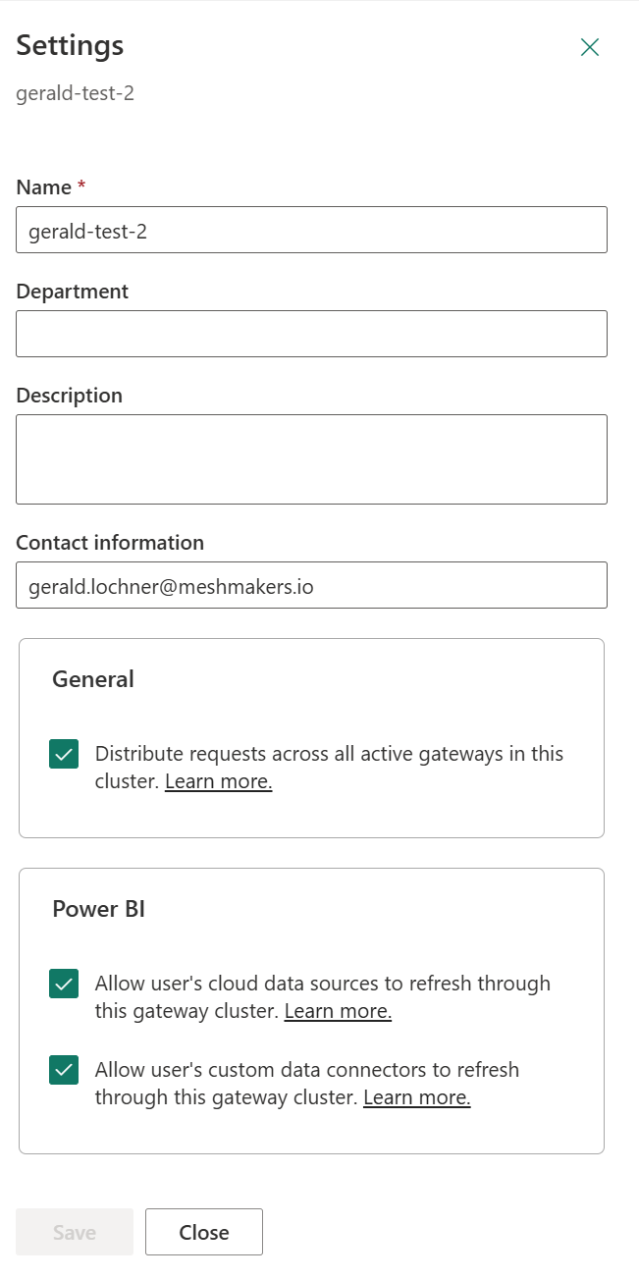Focus the empty Department text box

[x=311, y=334]
